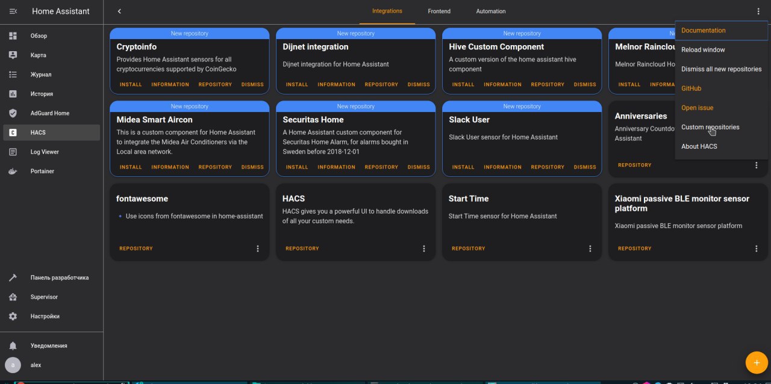Open the Log Viewer sidebar icon
Image resolution: width=771 pixels, height=384 pixels.
coord(13,152)
